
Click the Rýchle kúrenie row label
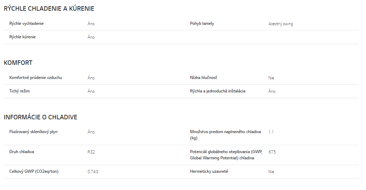click(22, 37)
